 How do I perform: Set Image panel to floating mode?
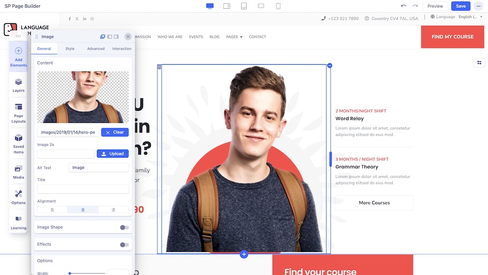point(102,37)
